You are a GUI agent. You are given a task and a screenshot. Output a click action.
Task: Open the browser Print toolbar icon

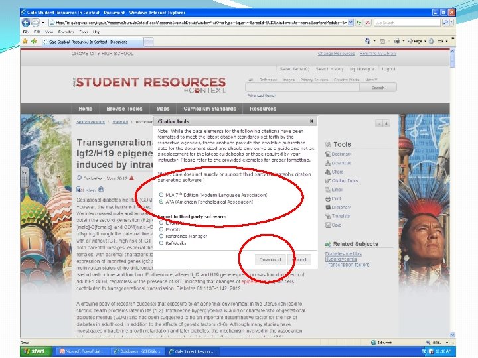pyautogui.click(x=397, y=41)
